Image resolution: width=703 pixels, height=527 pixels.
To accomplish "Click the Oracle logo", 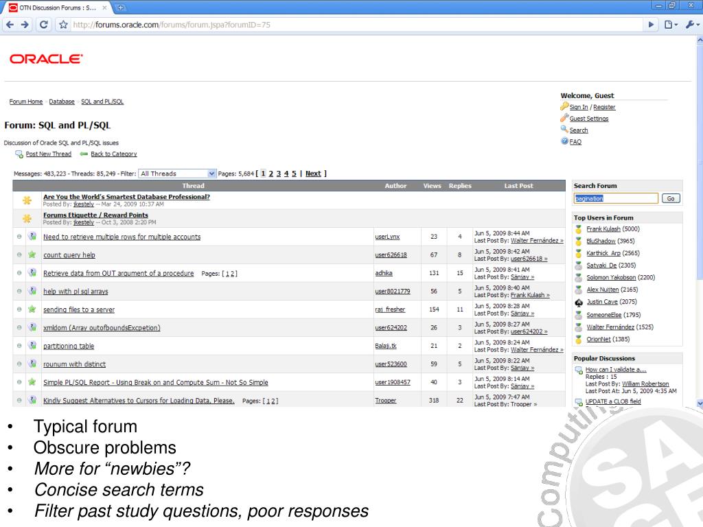I will pos(46,59).
